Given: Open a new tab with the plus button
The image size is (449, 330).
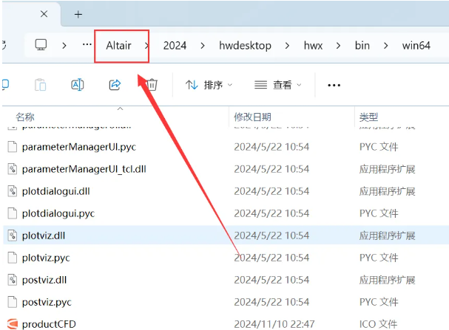Looking at the screenshot, I should [78, 14].
